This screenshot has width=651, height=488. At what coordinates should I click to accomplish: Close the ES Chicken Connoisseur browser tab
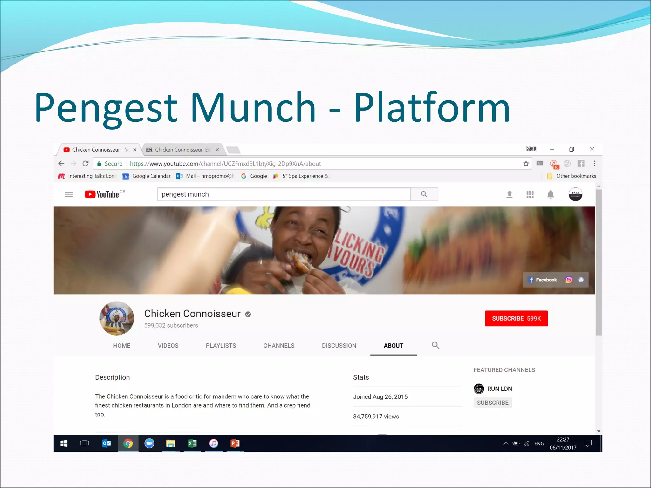pyautogui.click(x=217, y=150)
